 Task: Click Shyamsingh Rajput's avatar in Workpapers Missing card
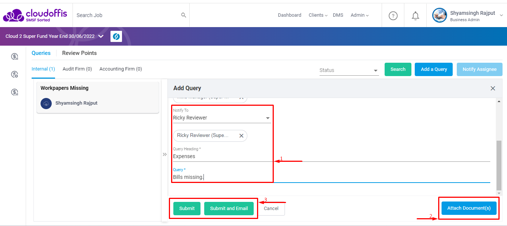pos(46,103)
